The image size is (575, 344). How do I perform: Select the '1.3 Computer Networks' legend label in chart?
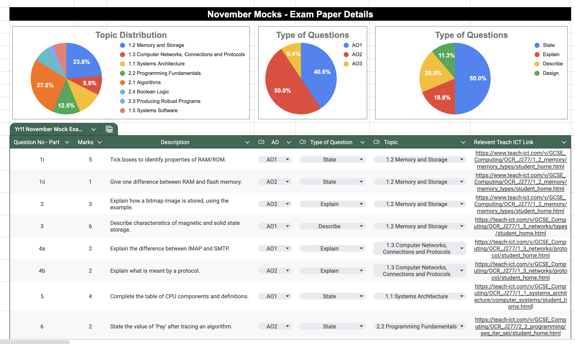187,54
